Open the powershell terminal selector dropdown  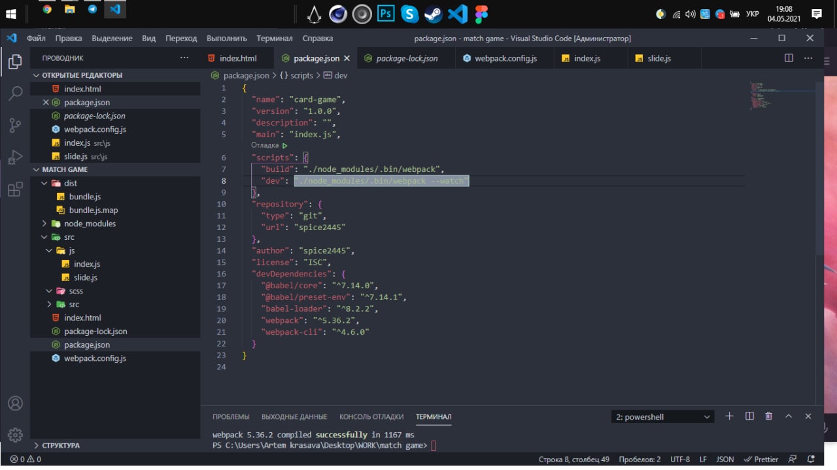pyautogui.click(x=664, y=417)
